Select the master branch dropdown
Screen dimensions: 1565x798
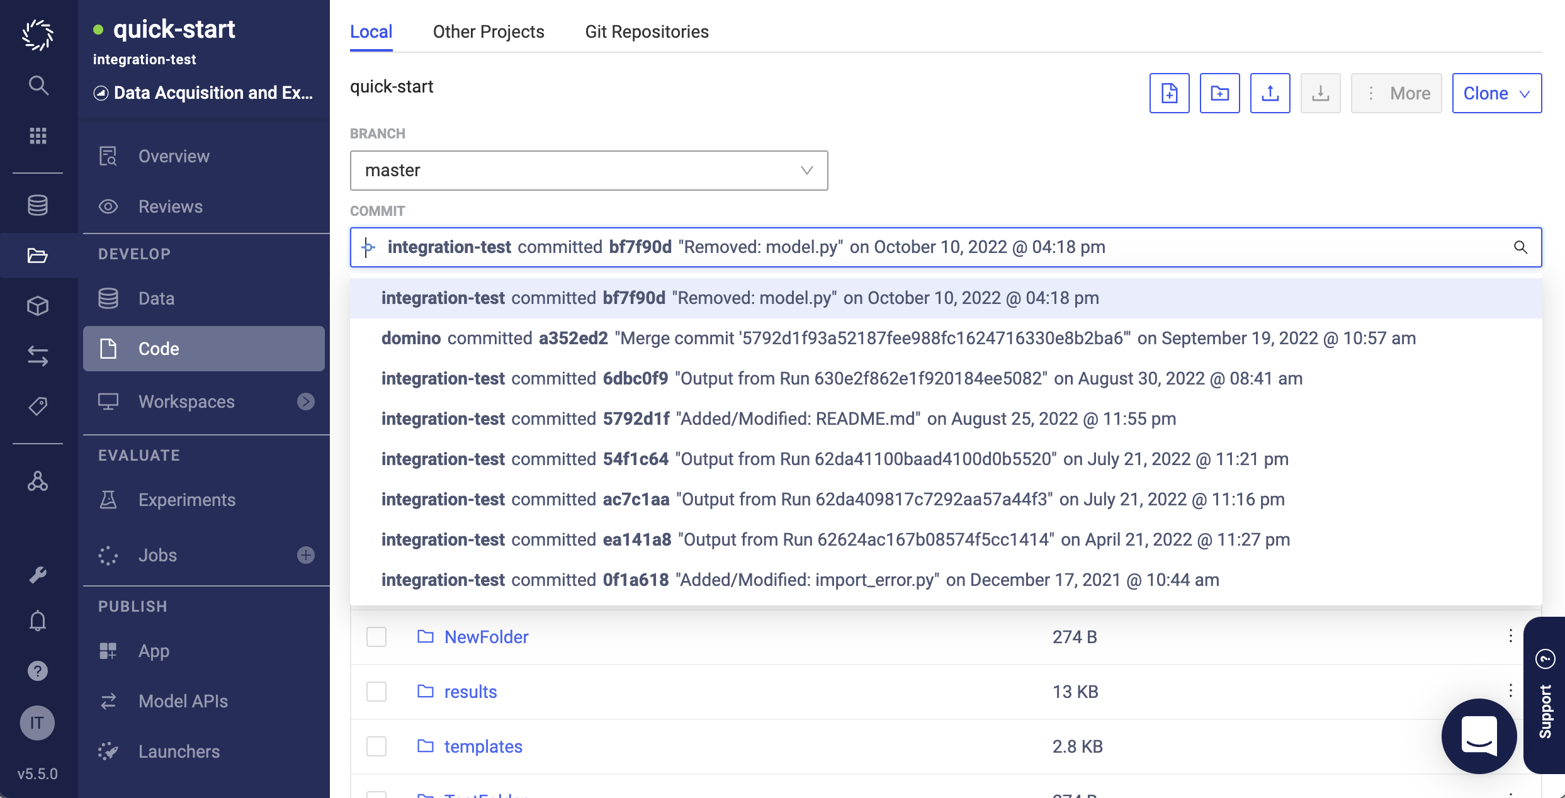tap(589, 170)
